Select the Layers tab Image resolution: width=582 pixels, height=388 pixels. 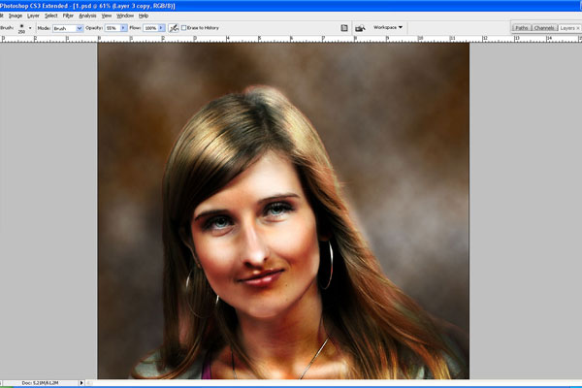point(569,28)
